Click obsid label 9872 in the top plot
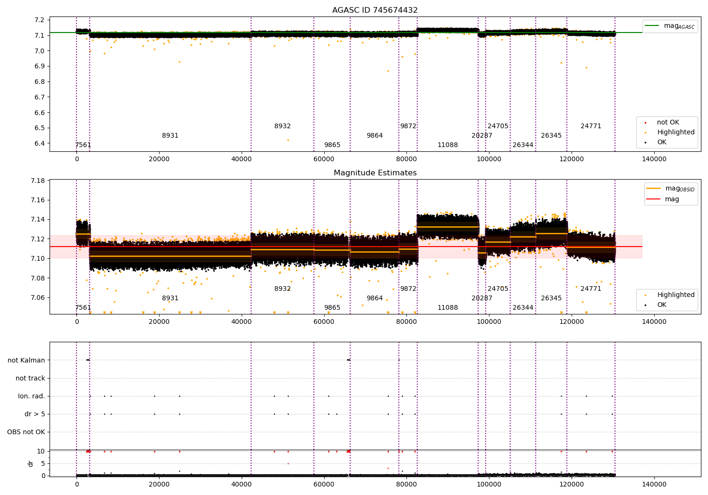Viewport: 708px width, 495px height. (x=408, y=126)
